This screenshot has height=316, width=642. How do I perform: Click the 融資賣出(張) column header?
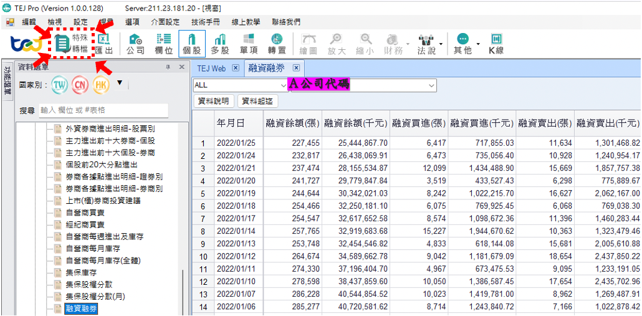click(545, 123)
